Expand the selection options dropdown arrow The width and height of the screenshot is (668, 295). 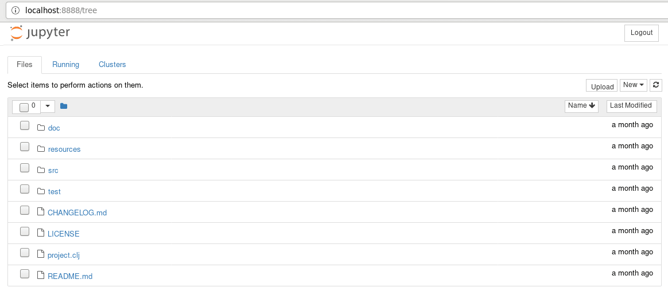tap(48, 107)
